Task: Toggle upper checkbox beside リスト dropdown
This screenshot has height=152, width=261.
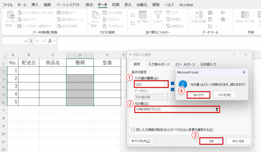Action: point(172,83)
